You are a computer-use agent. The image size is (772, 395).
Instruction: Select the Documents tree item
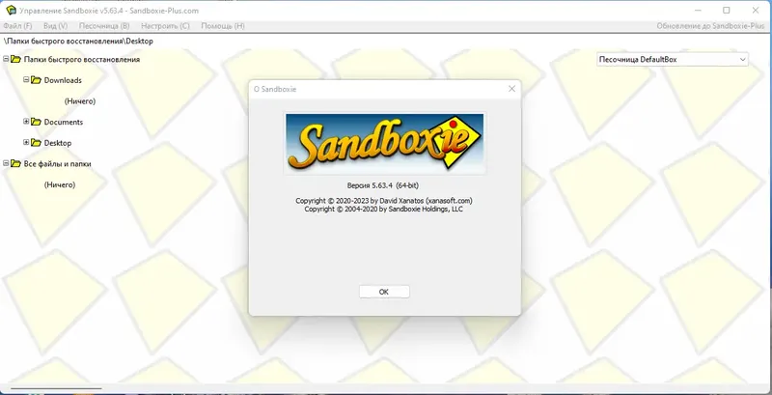(64, 122)
